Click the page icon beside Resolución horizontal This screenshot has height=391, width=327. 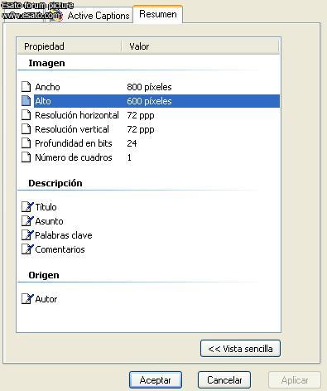click(26, 115)
